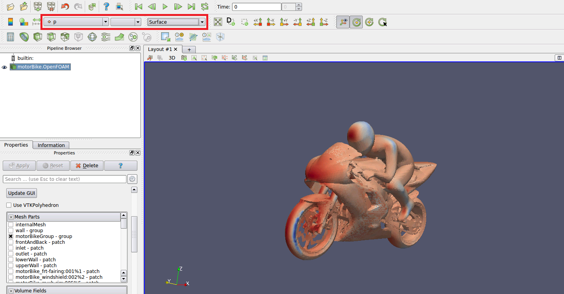Pick a new center of rotation
564x294 pixels.
383,22
